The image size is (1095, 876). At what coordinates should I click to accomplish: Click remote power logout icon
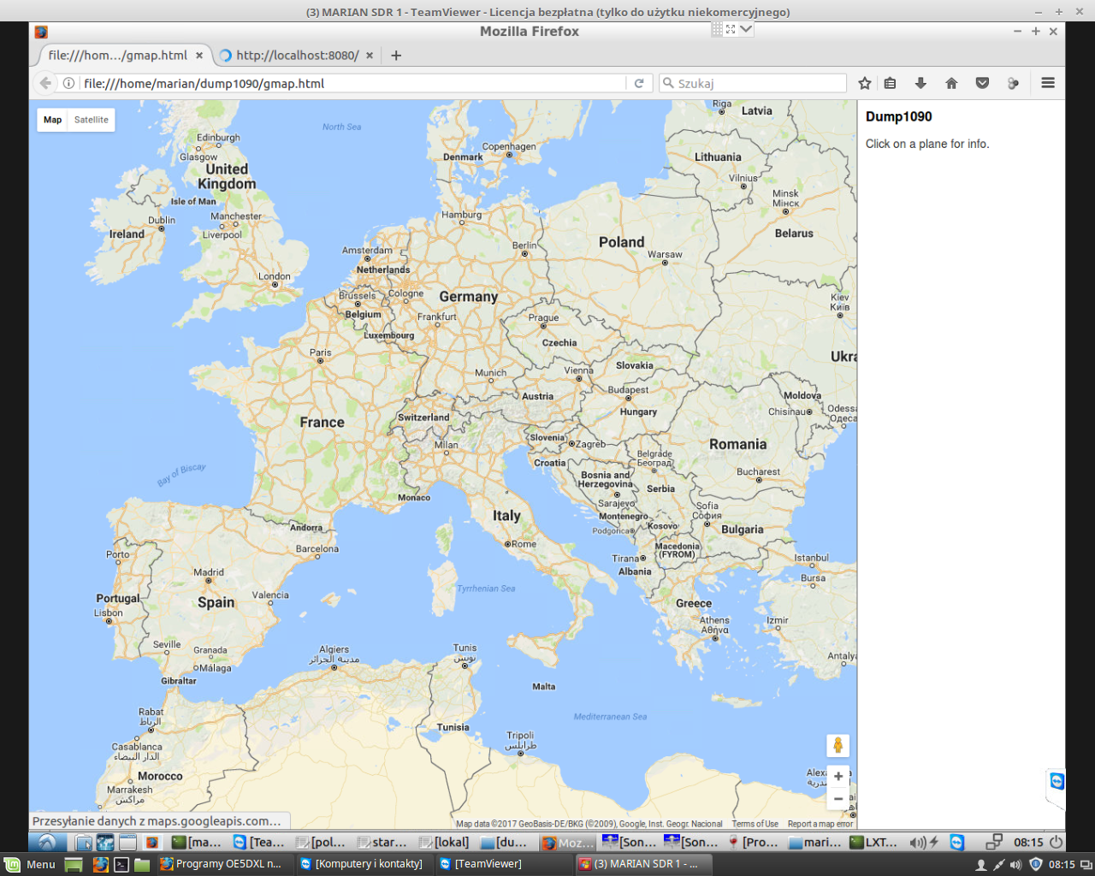(1057, 842)
